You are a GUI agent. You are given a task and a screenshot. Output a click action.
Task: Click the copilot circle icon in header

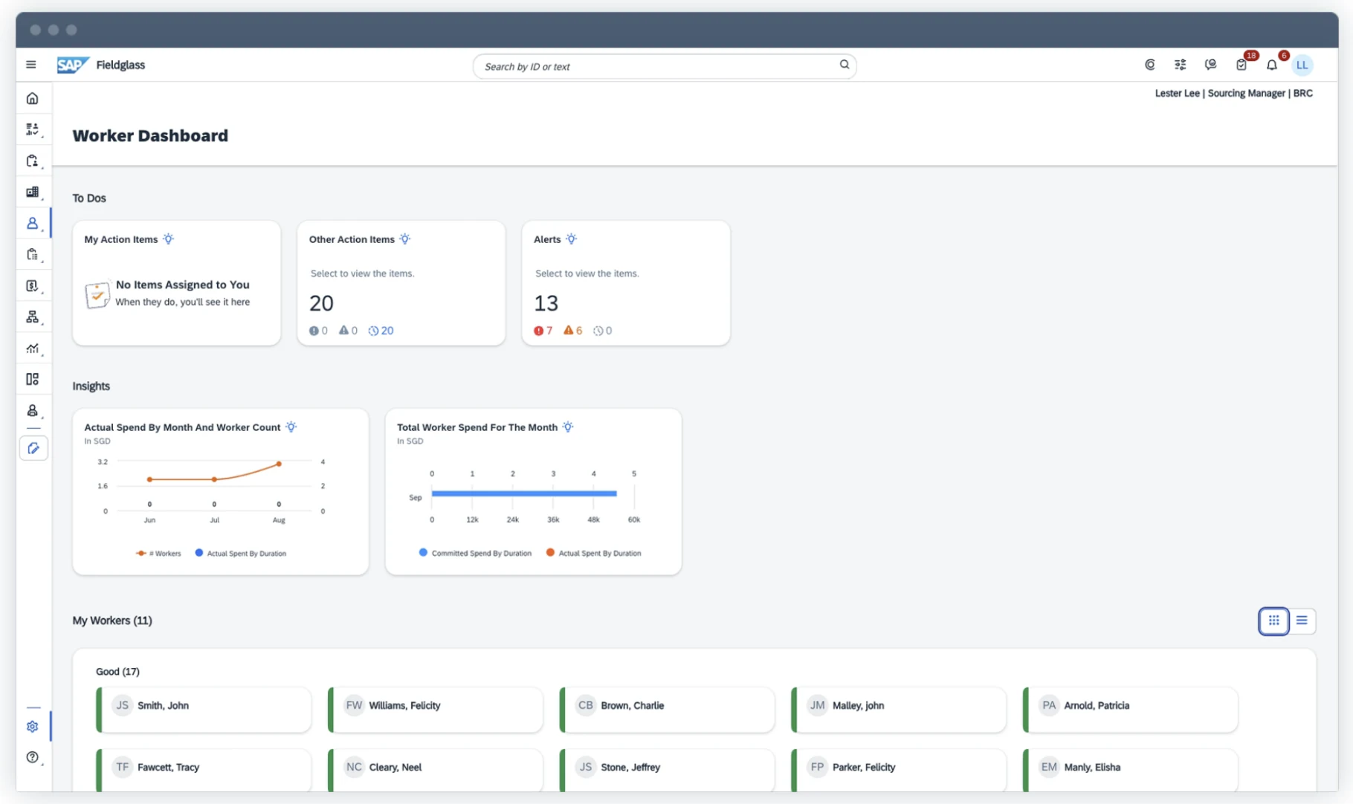[1150, 65]
